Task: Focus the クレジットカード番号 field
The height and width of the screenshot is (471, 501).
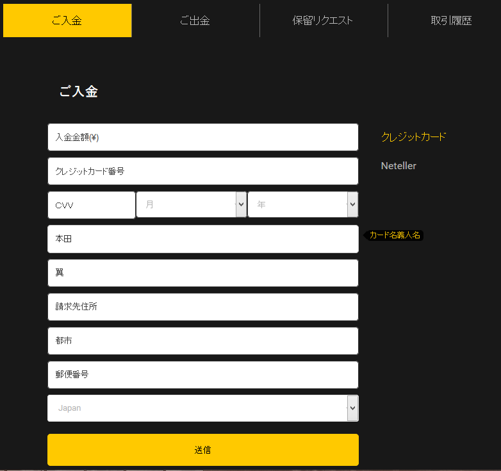Action: tap(203, 171)
